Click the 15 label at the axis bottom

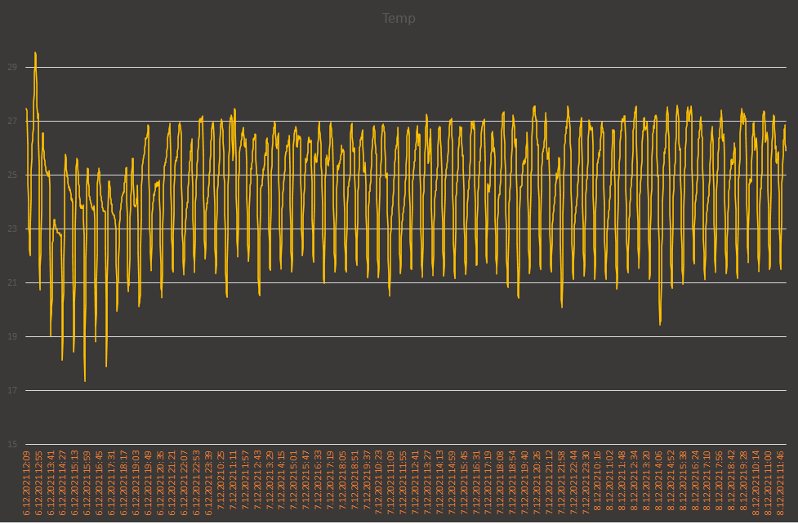12,445
